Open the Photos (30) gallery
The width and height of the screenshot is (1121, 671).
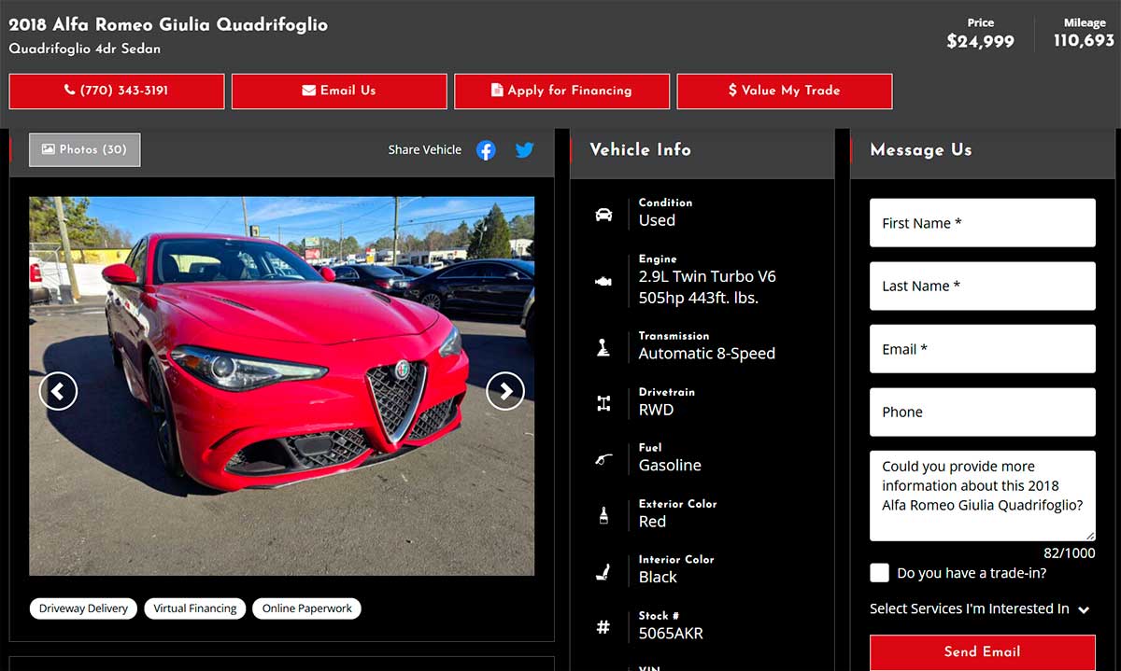(85, 150)
